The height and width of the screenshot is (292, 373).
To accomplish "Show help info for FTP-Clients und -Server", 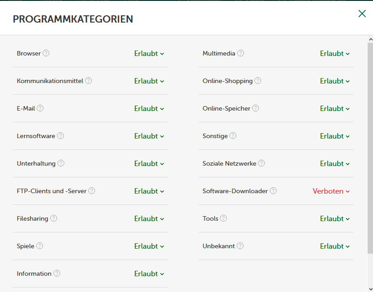I will 91,191.
